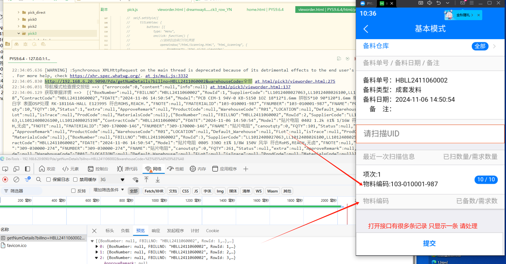Expand response array item 0
The height and width of the screenshot is (264, 506).
point(97,246)
